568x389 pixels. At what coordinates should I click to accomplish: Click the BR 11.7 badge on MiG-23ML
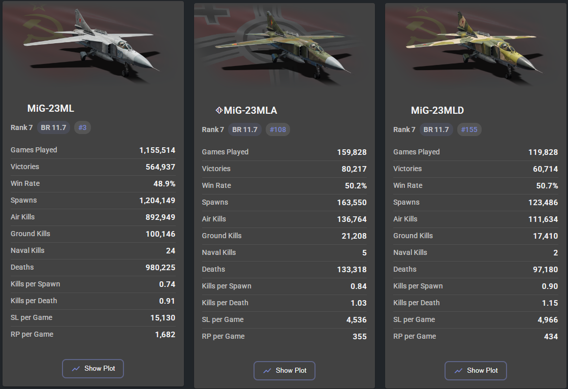53,127
